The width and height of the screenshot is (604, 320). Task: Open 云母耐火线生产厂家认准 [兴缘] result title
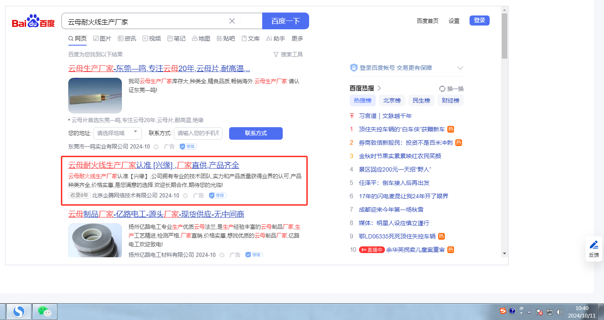[154, 165]
